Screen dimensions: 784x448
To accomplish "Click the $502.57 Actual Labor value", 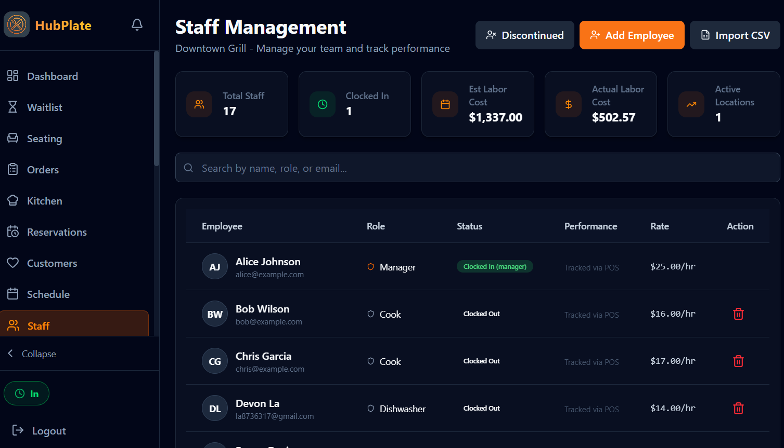I will pyautogui.click(x=613, y=117).
